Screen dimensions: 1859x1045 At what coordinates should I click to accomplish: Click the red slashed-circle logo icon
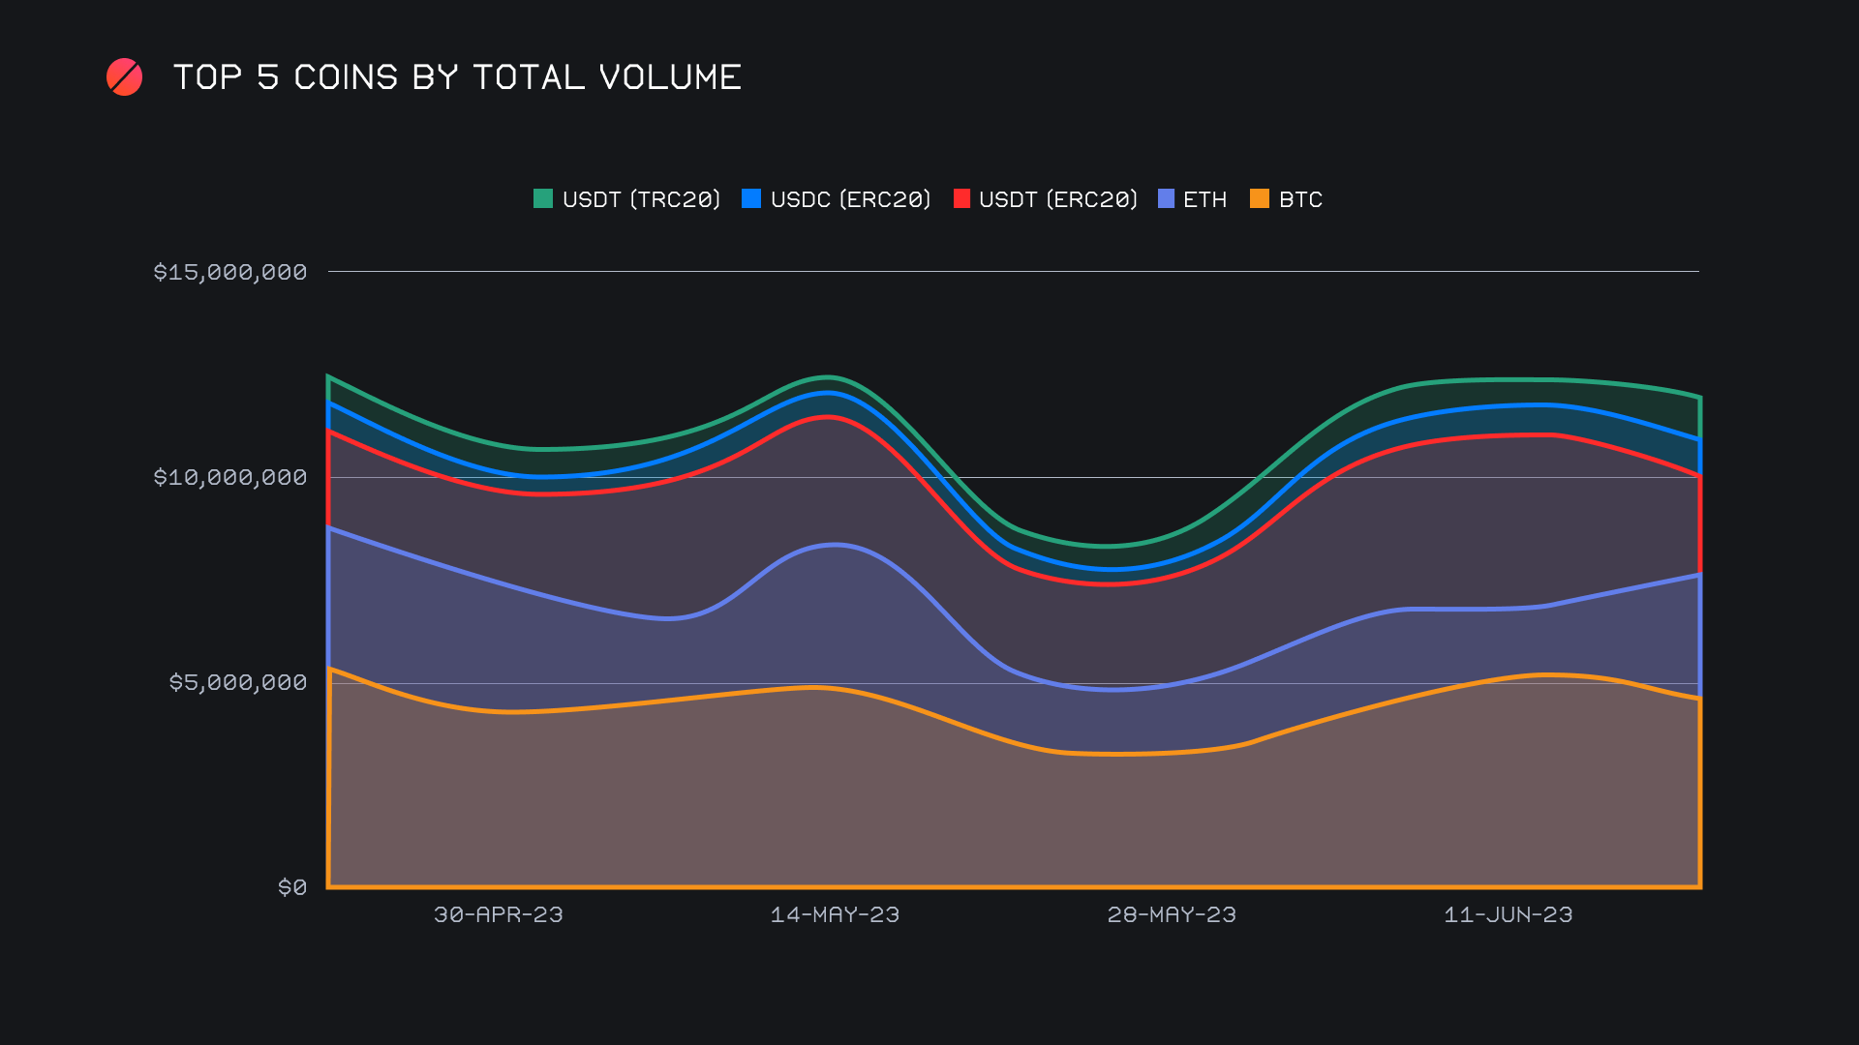[124, 77]
